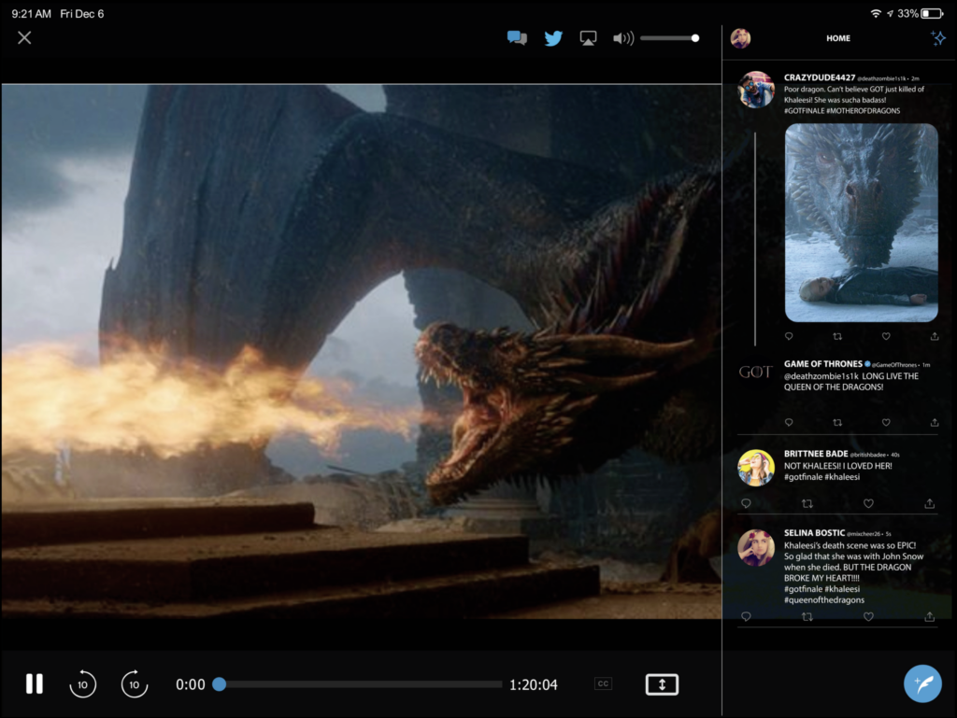Share Selina Bostic's tweet

930,617
